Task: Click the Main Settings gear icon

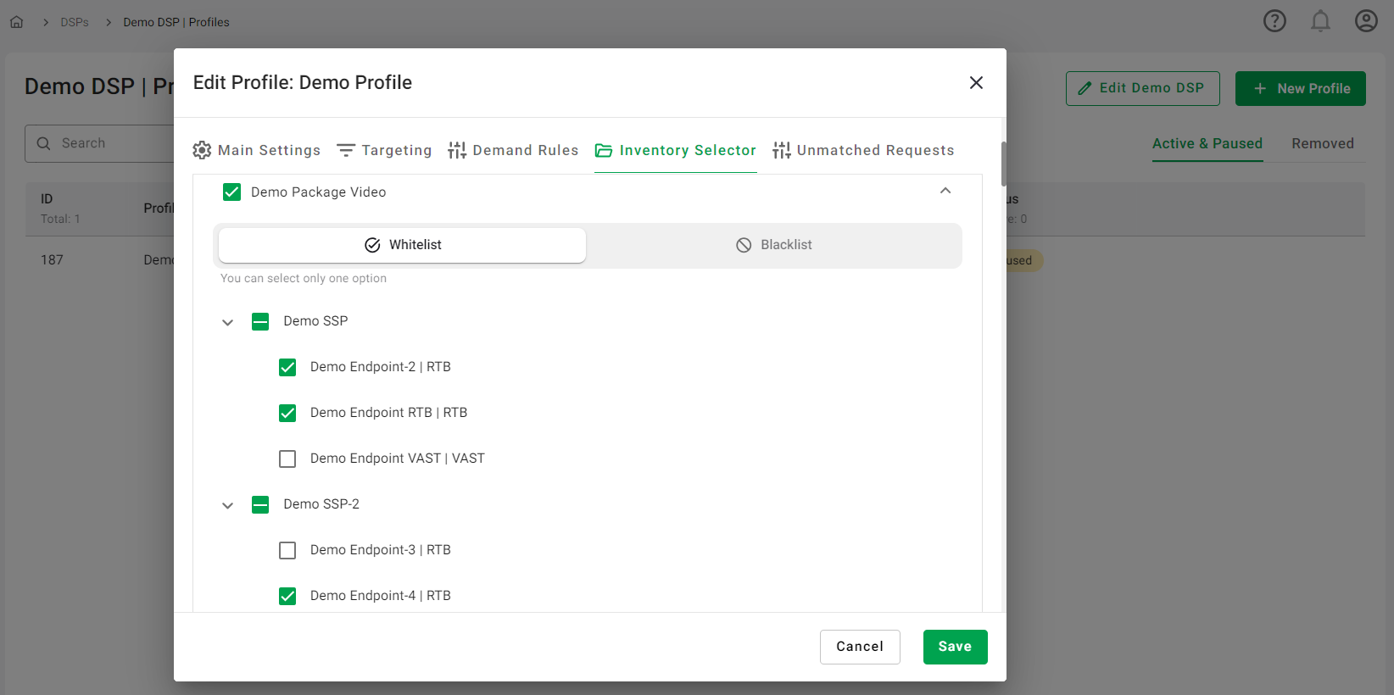Action: (x=202, y=150)
